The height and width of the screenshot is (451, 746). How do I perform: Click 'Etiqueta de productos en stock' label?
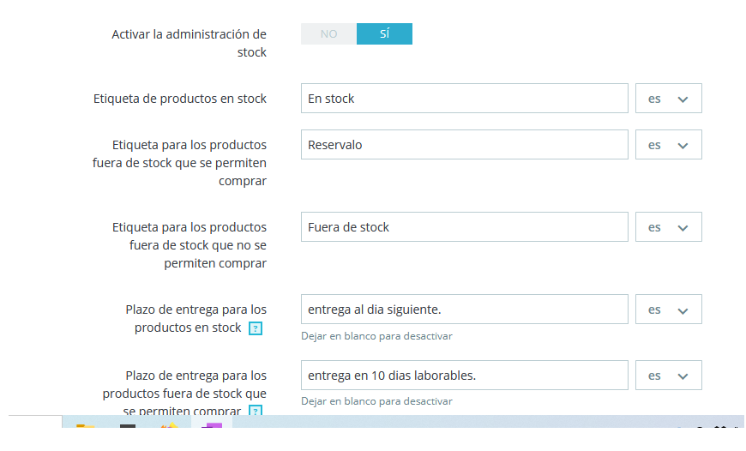tap(180, 99)
